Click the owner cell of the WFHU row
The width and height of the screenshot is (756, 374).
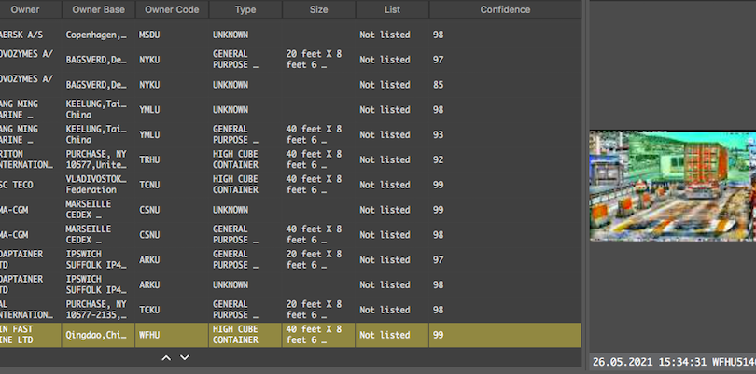click(x=31, y=335)
